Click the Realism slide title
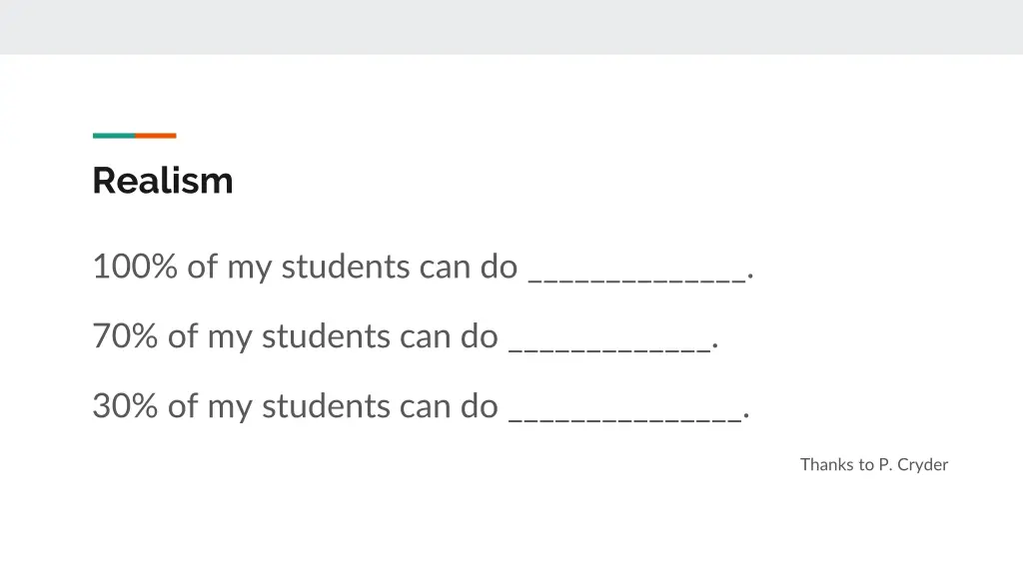Screen dimensions: 1023x575 point(163,181)
